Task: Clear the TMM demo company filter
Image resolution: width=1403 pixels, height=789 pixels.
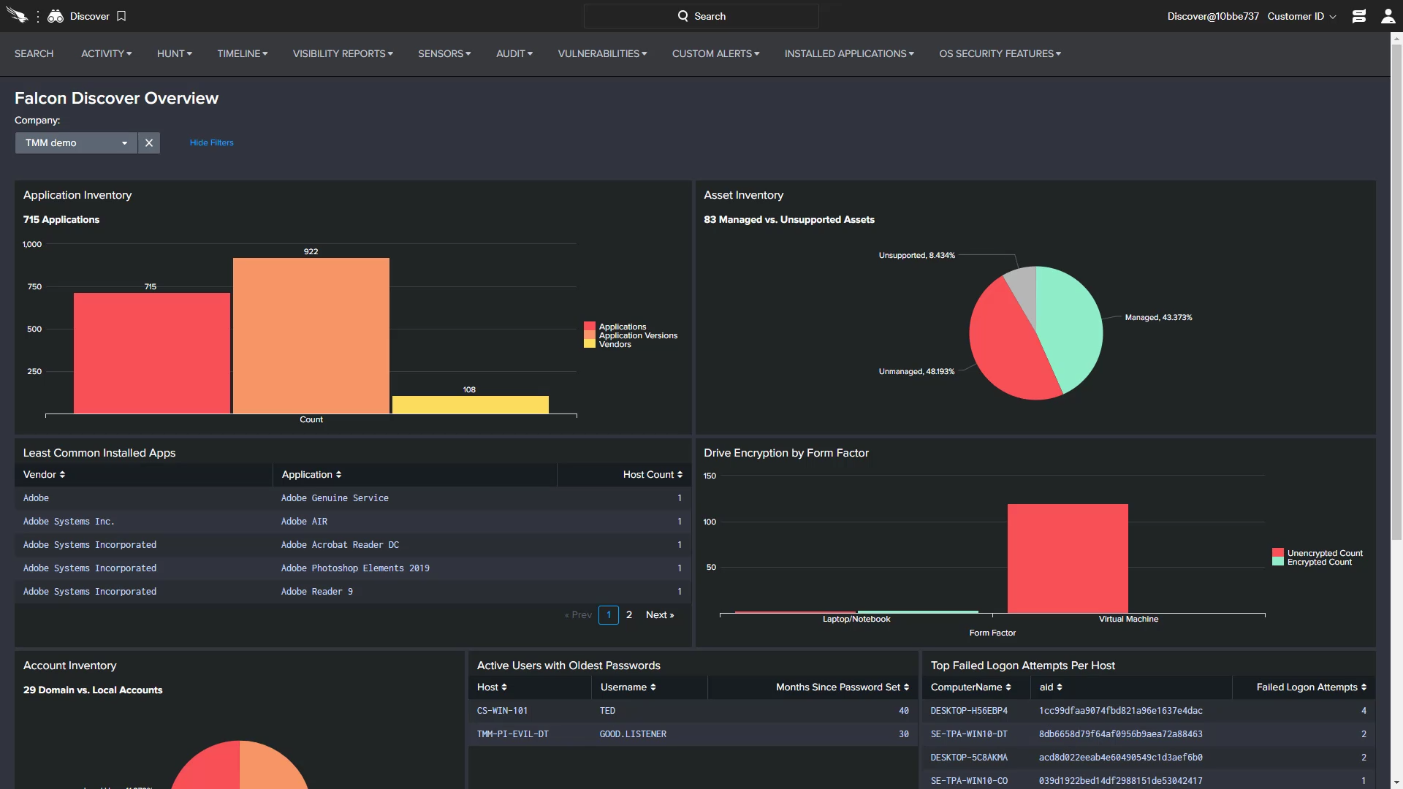Action: [x=149, y=143]
